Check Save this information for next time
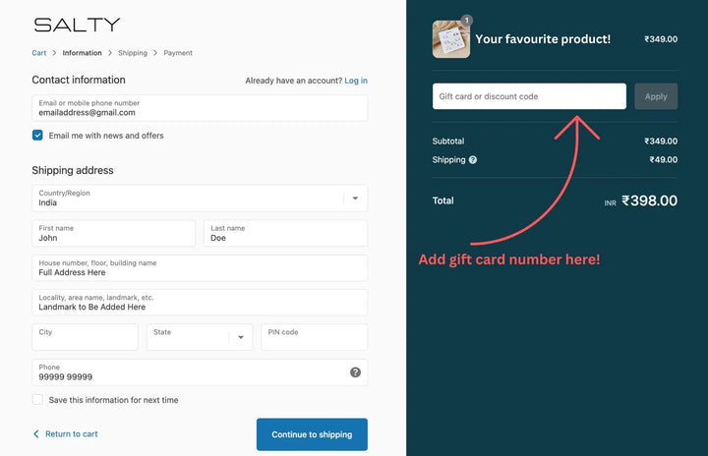708x456 pixels. pos(37,400)
